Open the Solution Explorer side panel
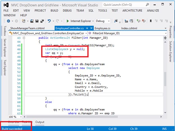The width and height of the screenshot is (175, 131). [x=171, y=51]
